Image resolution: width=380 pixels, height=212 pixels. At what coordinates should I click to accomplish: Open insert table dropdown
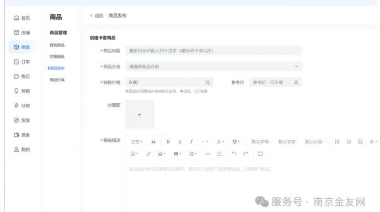pyautogui.click(x=193, y=154)
